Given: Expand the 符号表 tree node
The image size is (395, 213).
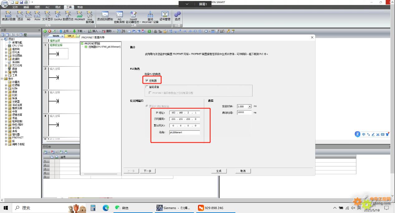Looking at the screenshot, I should click(x=6, y=52).
